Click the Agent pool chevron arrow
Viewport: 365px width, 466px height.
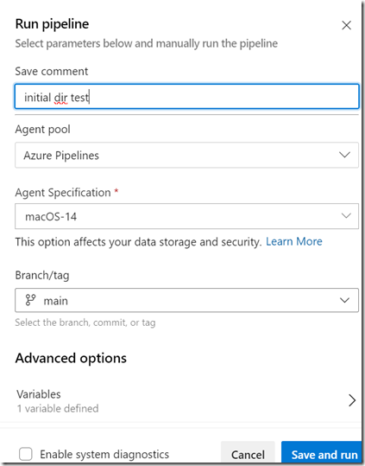(344, 155)
